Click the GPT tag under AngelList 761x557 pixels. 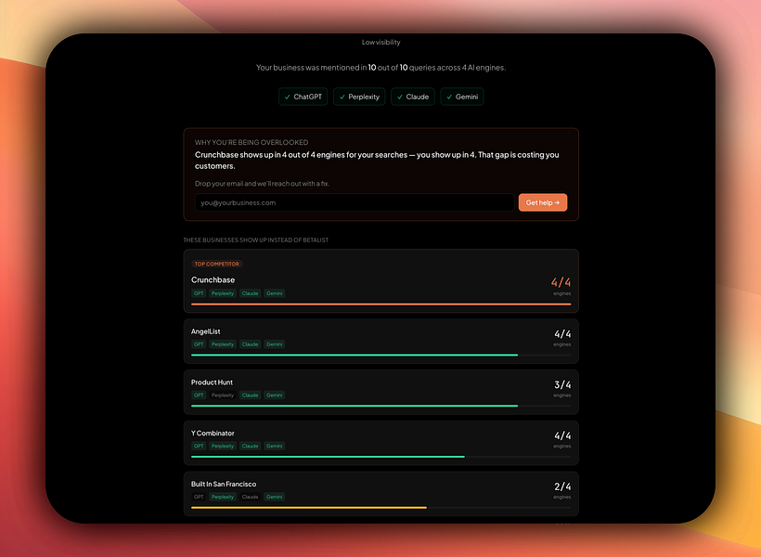click(199, 344)
